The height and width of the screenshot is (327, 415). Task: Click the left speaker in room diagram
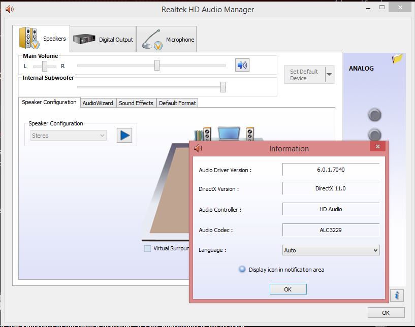click(207, 134)
